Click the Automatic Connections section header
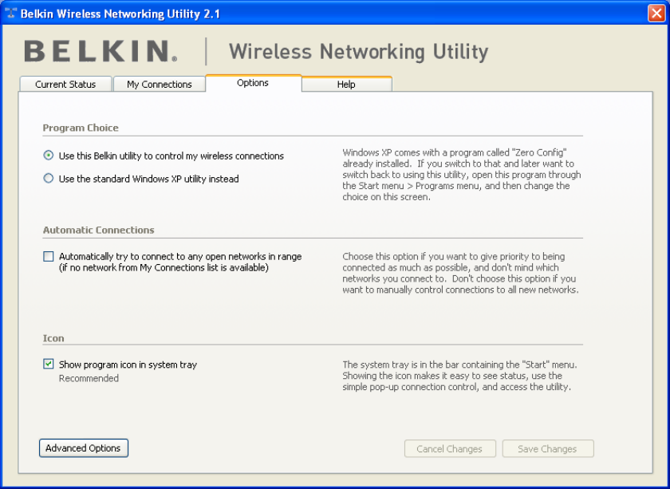Viewport: 670px width, 489px height. [98, 230]
